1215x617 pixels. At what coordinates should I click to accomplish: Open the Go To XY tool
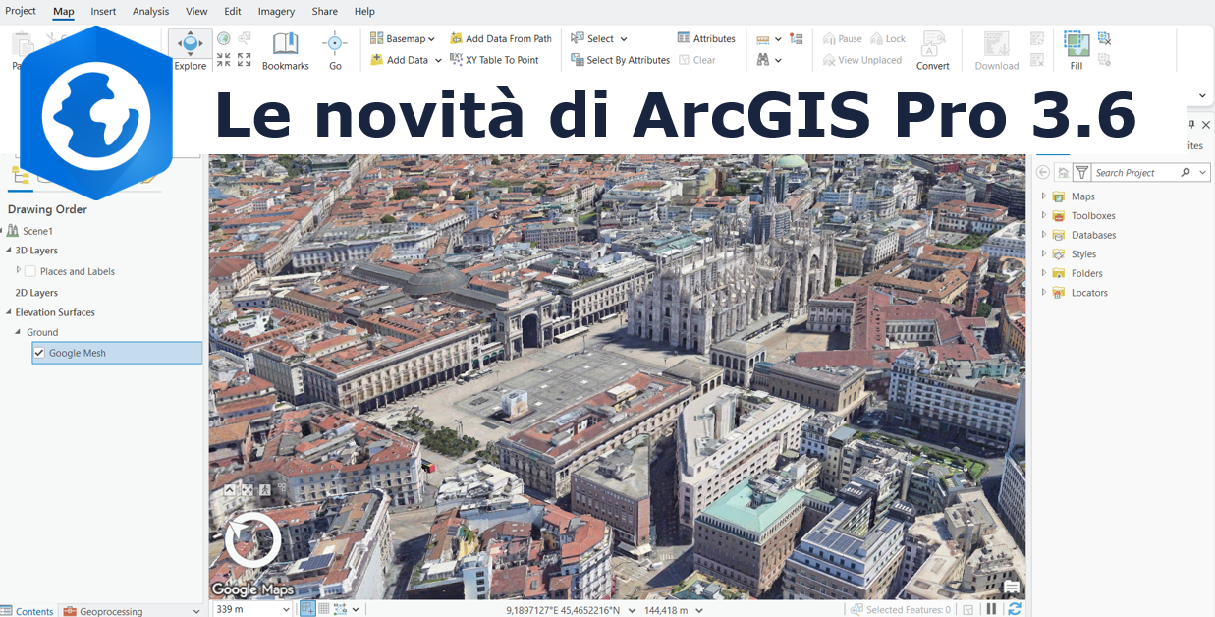(335, 50)
